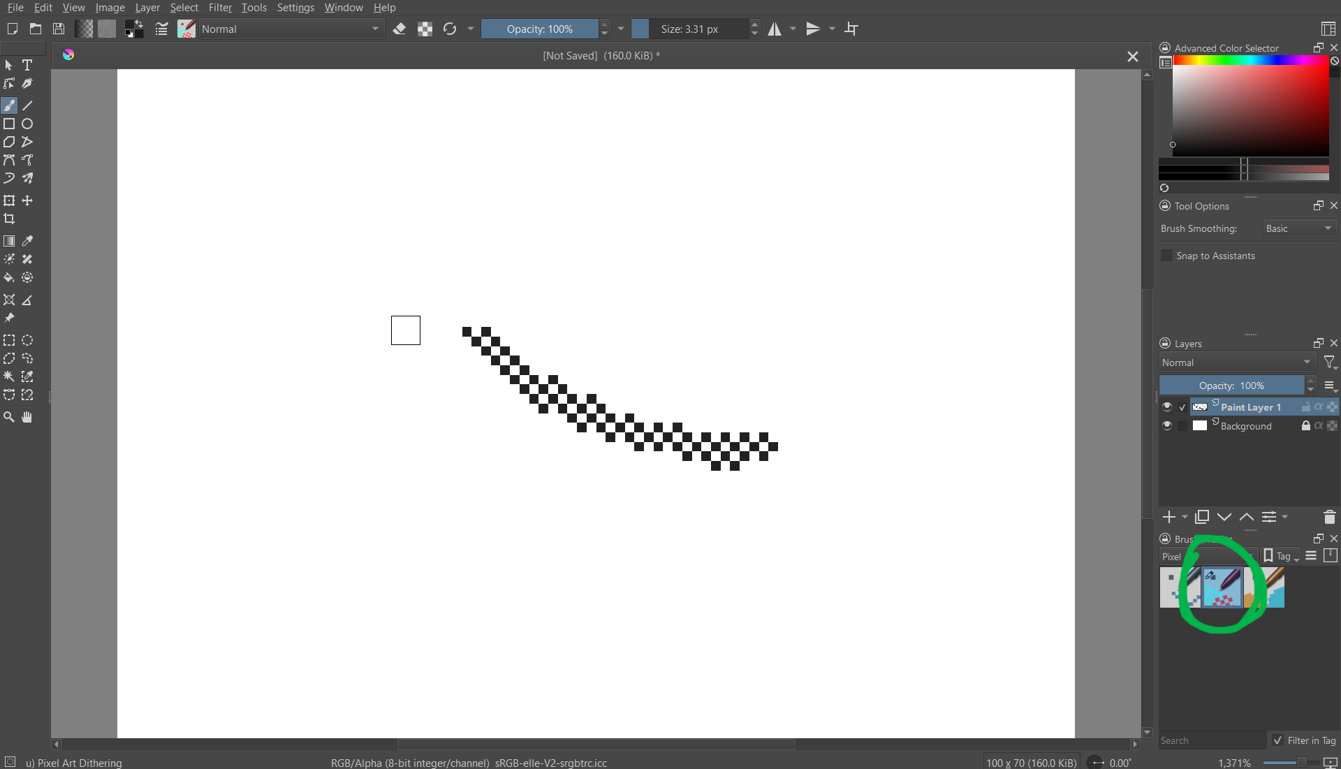The image size is (1341, 769).
Task: Select the Zoom tool
Action: pyautogui.click(x=9, y=417)
